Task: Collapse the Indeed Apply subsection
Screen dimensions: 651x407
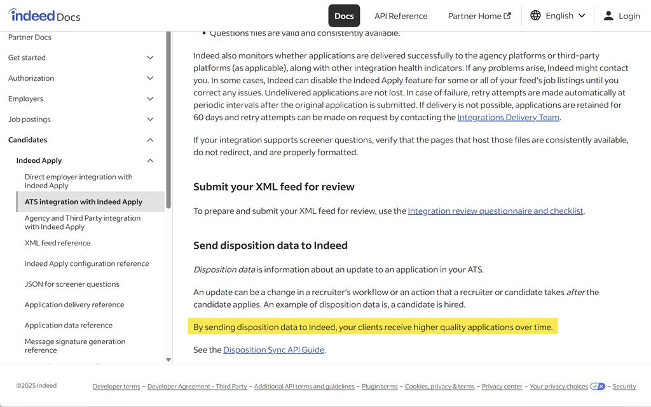Action: tap(150, 161)
